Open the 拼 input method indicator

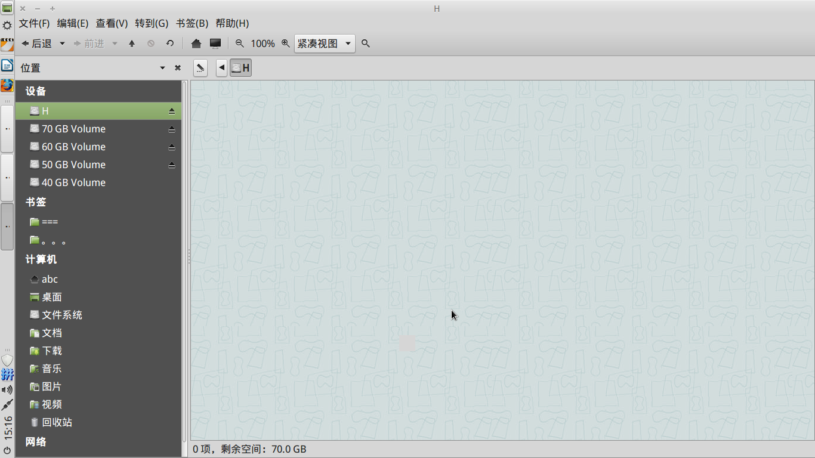click(x=7, y=375)
